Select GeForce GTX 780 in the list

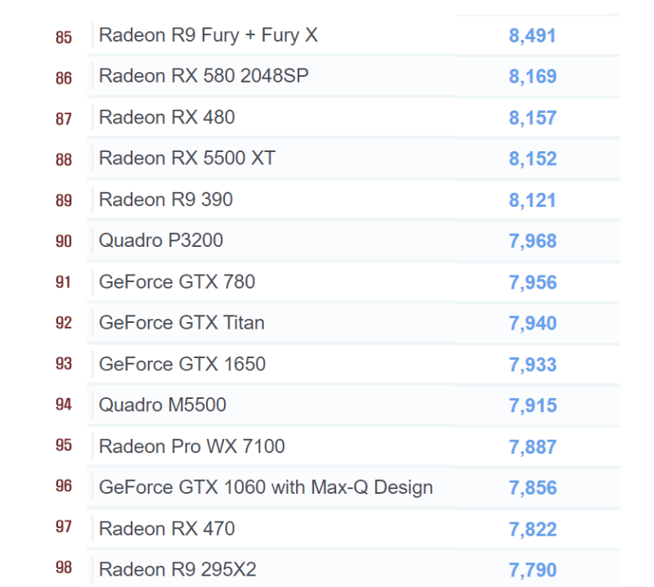coord(177,281)
